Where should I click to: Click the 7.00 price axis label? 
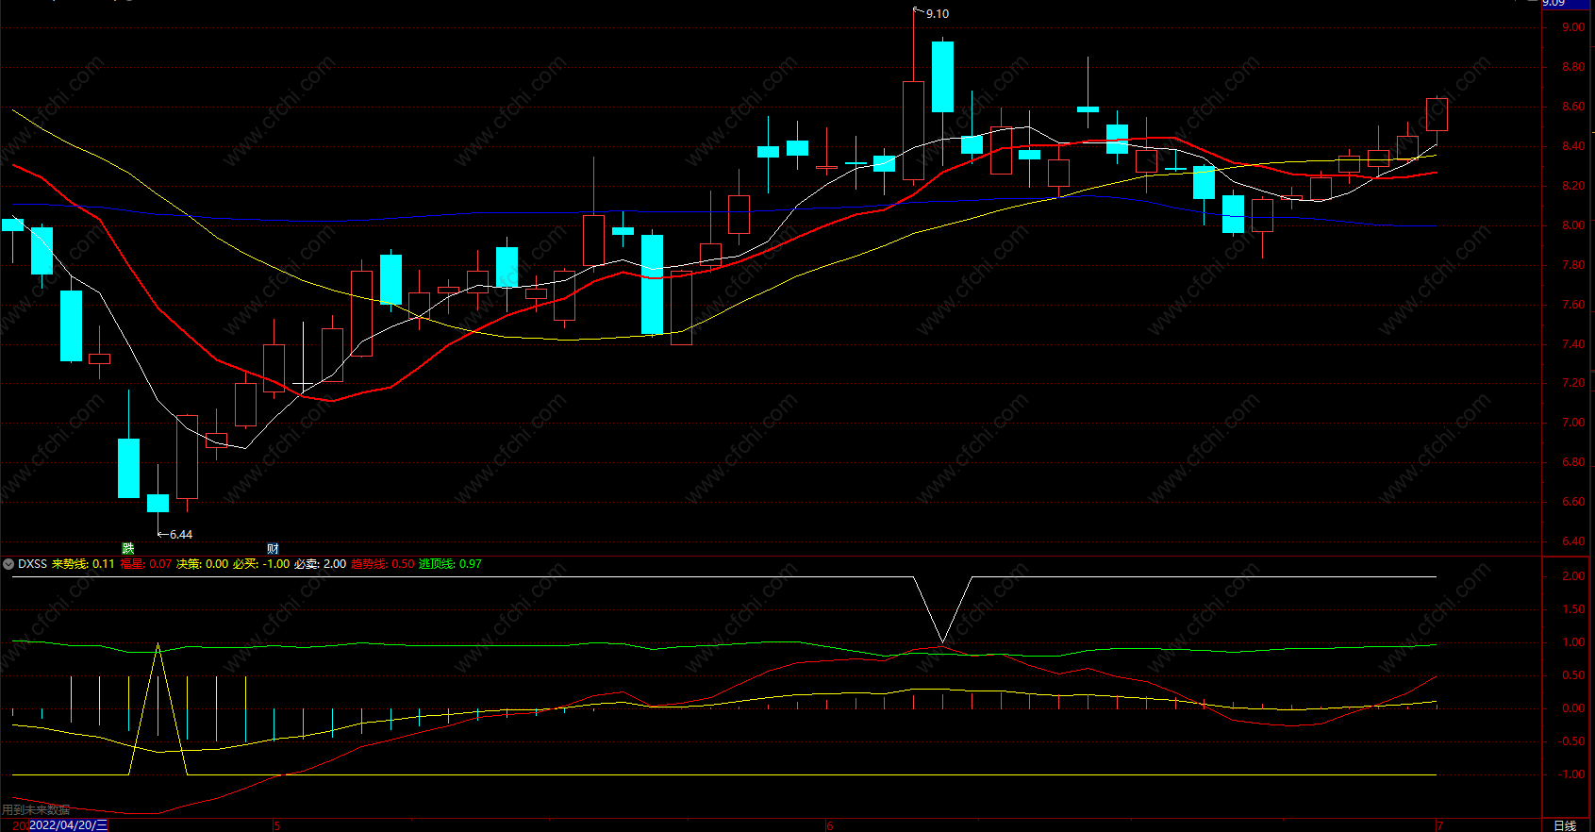(1573, 423)
